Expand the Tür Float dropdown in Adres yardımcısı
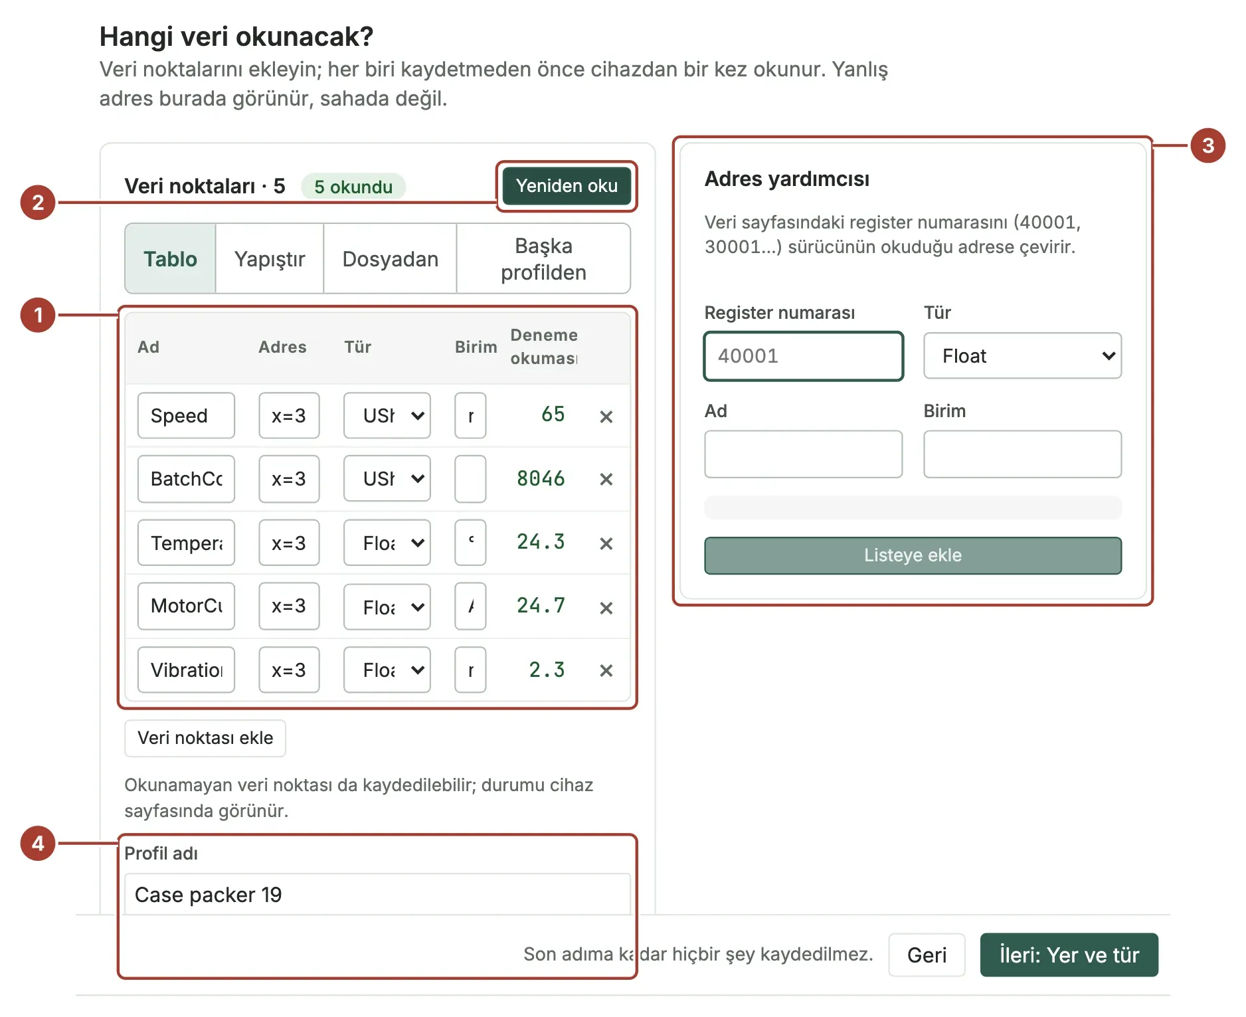This screenshot has height=1017, width=1246. (1022, 356)
